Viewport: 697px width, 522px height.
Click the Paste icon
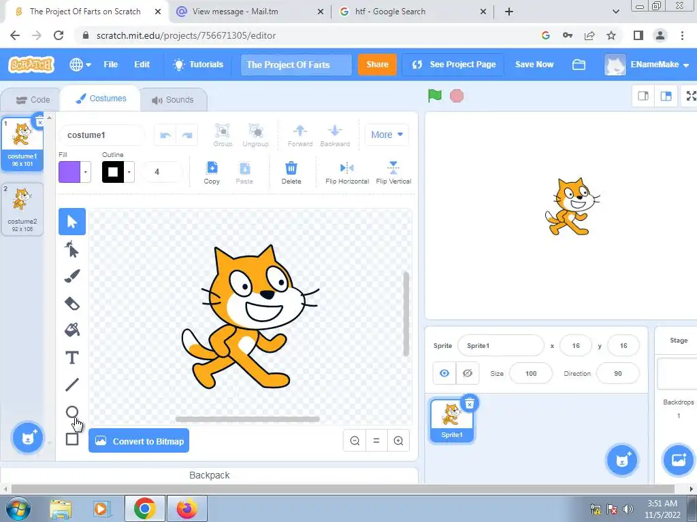244,173
